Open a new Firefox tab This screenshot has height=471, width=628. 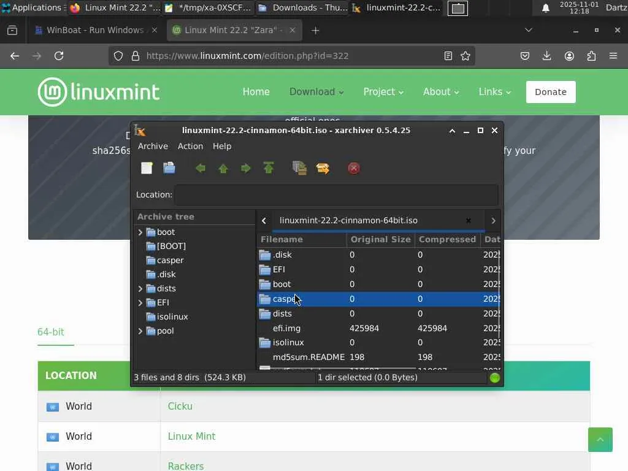(315, 31)
